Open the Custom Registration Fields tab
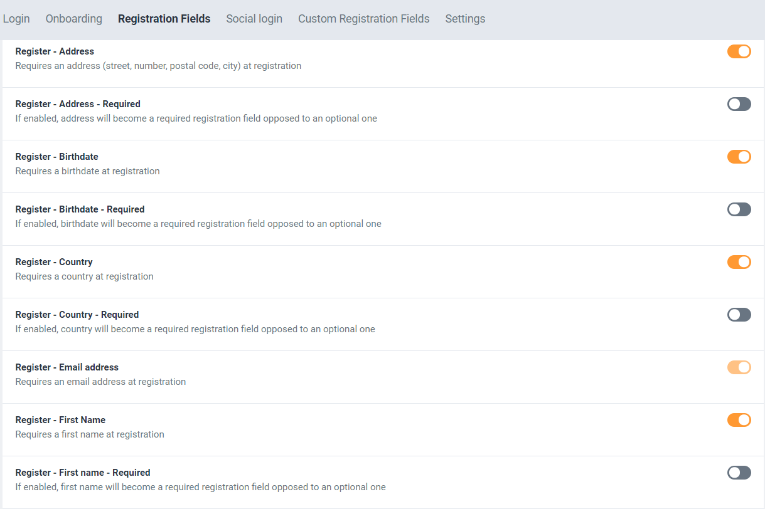 tap(363, 19)
